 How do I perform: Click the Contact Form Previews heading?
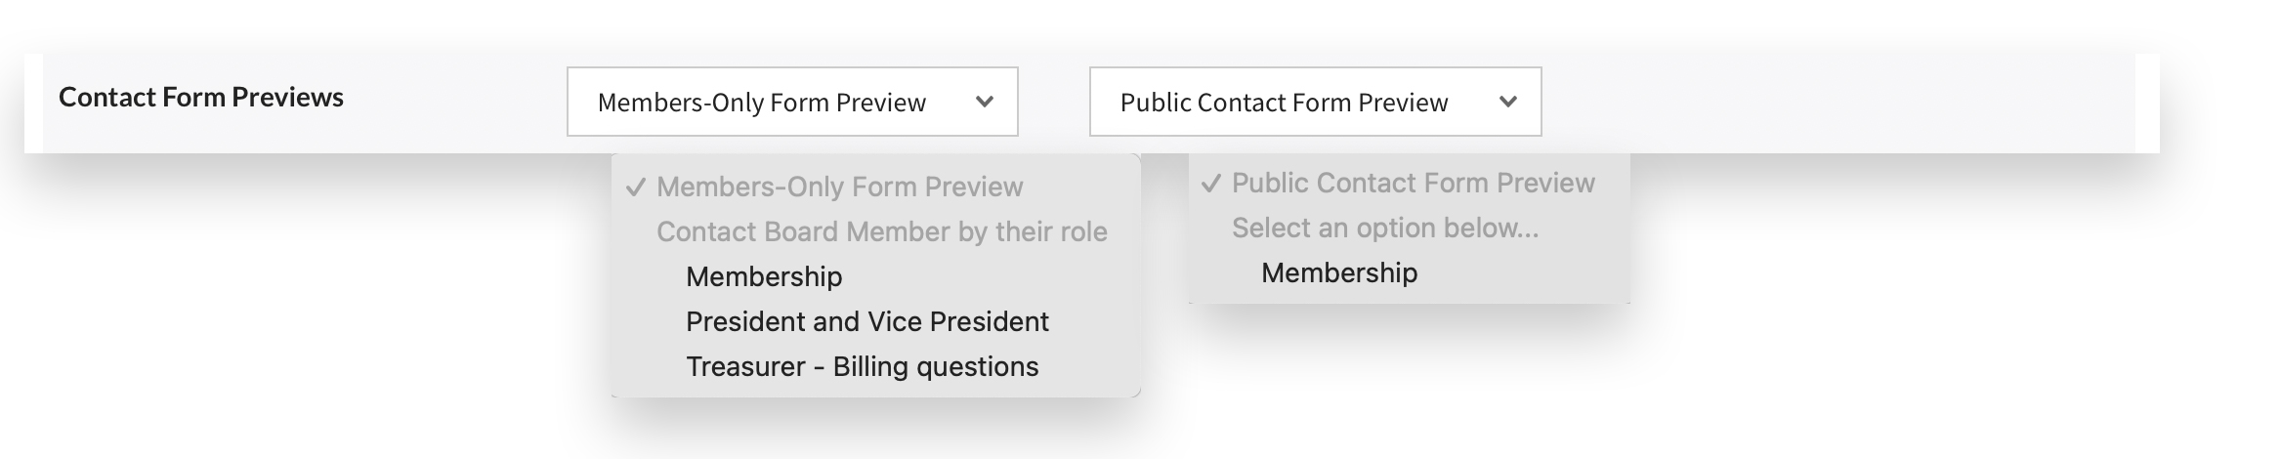(201, 98)
